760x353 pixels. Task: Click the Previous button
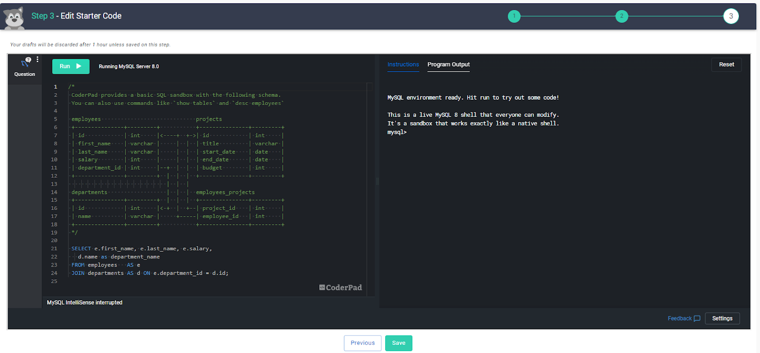(x=362, y=343)
